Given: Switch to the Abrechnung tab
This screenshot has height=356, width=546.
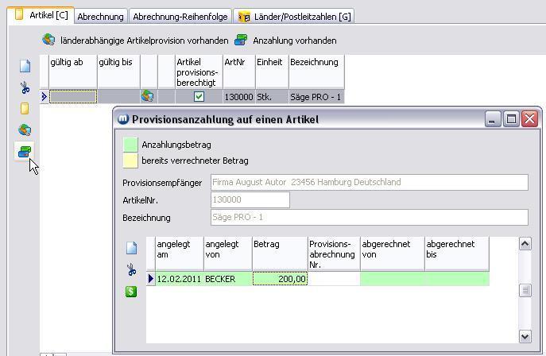Looking at the screenshot, I should (x=101, y=16).
